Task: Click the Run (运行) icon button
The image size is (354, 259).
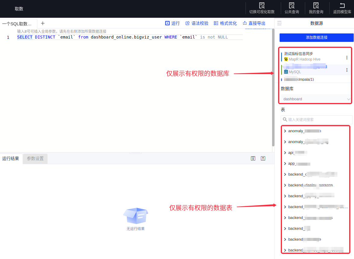Action: pyautogui.click(x=168, y=23)
